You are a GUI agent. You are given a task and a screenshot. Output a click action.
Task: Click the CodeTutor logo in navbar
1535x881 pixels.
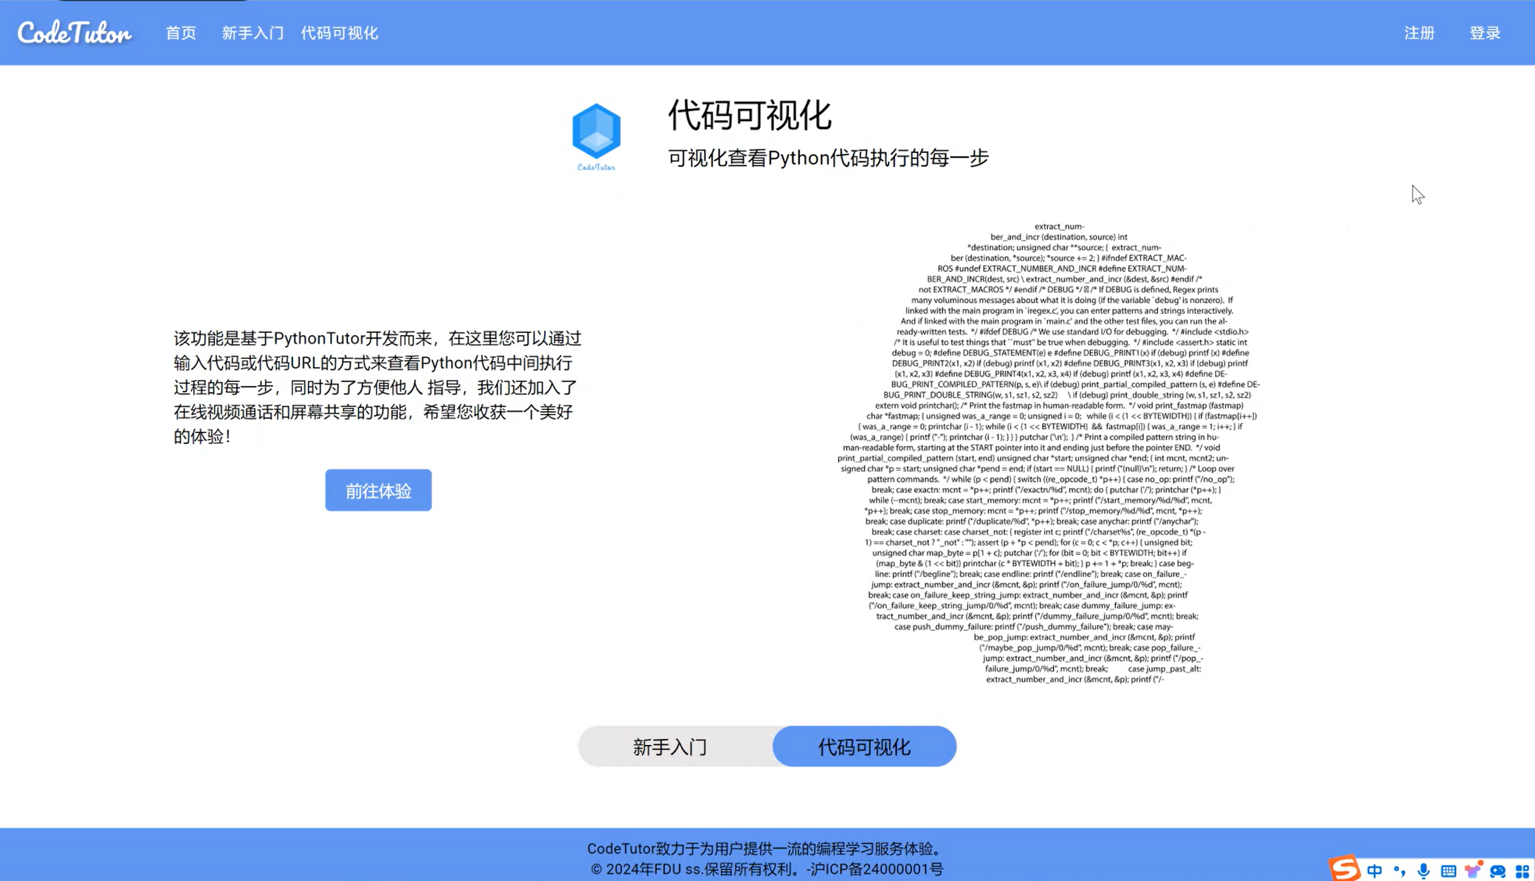point(74,33)
